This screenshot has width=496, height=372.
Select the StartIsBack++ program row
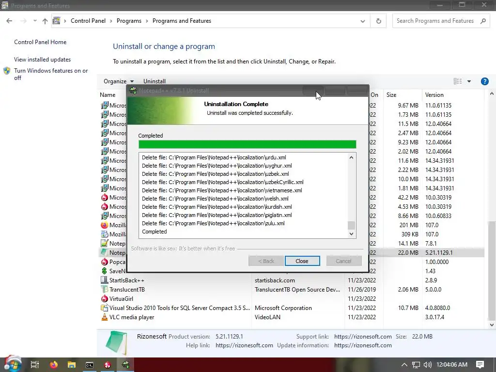pyautogui.click(x=291, y=280)
